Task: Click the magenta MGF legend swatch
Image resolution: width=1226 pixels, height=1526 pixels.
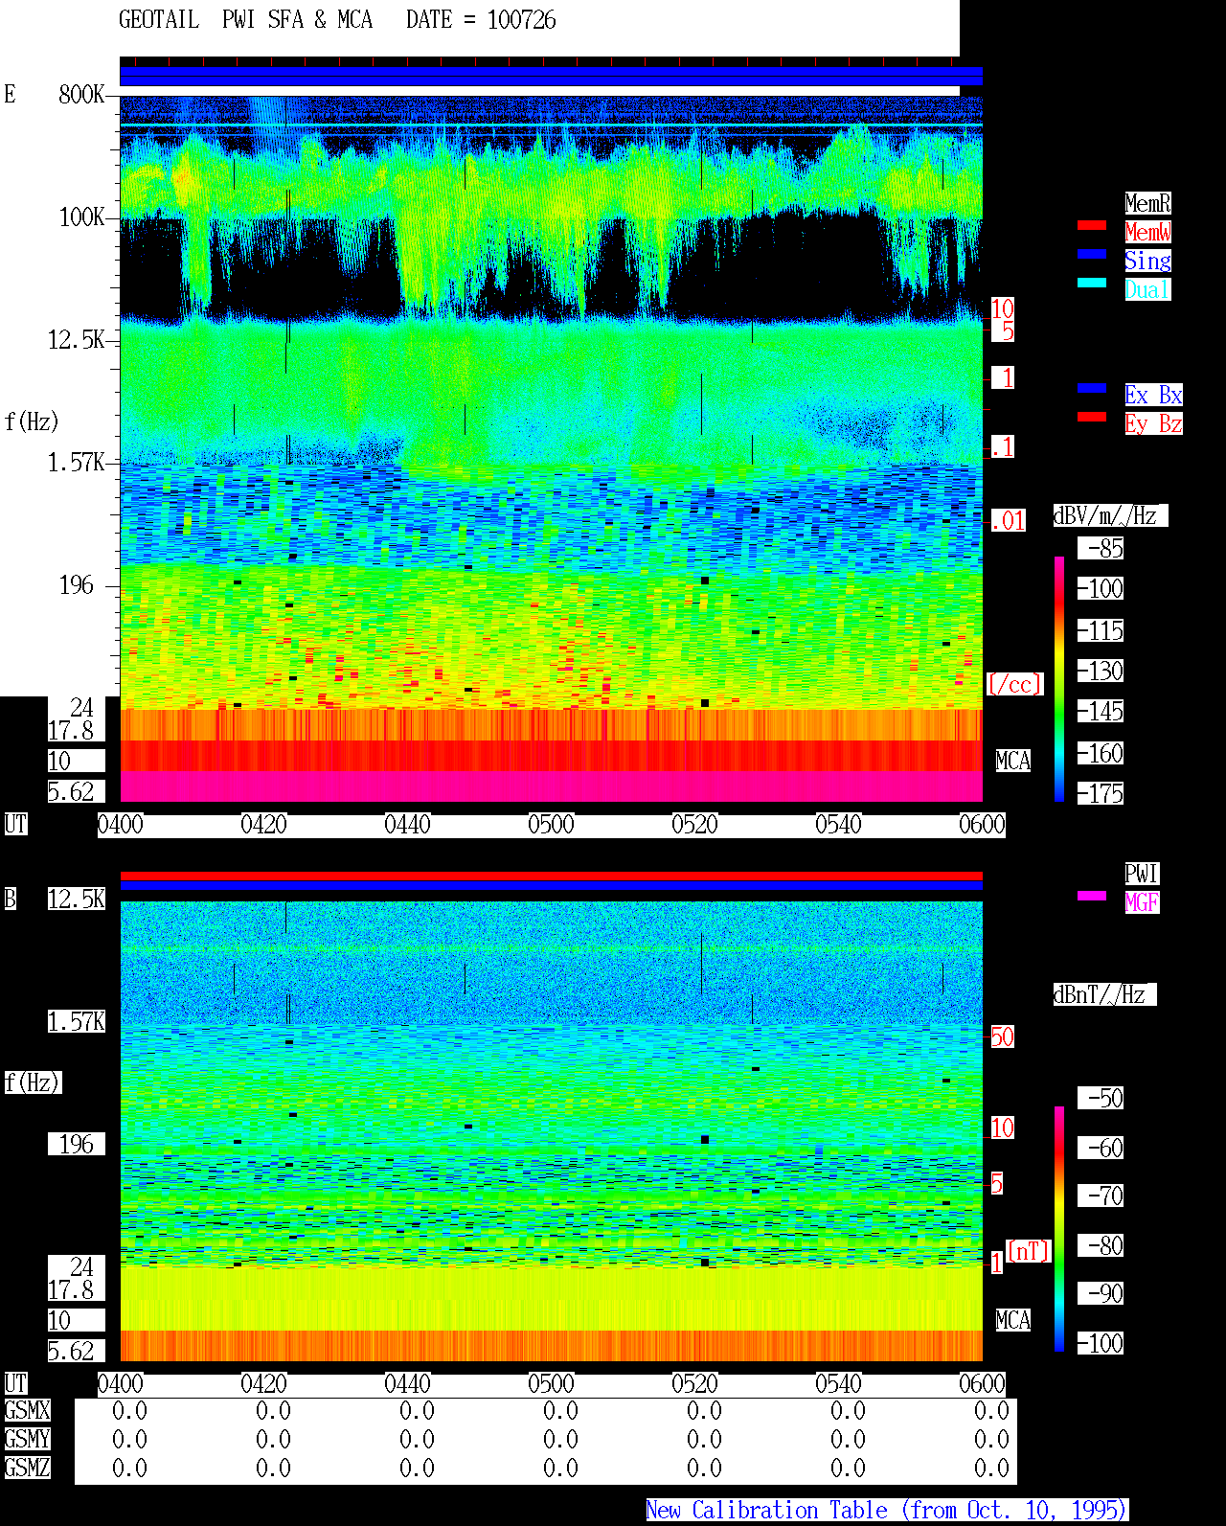Action: (x=1092, y=896)
